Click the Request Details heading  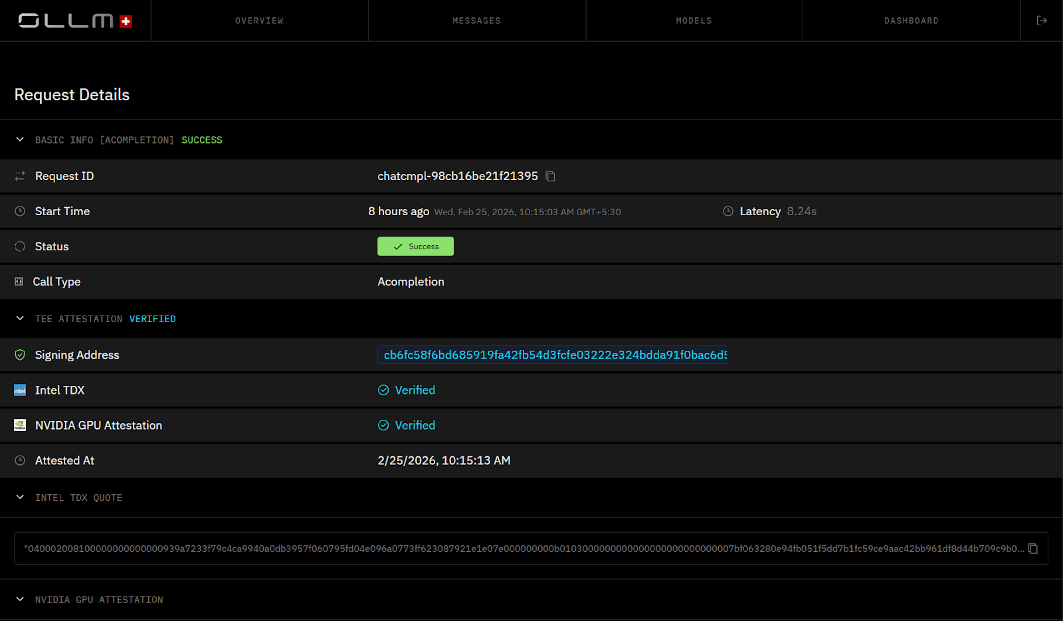point(72,95)
